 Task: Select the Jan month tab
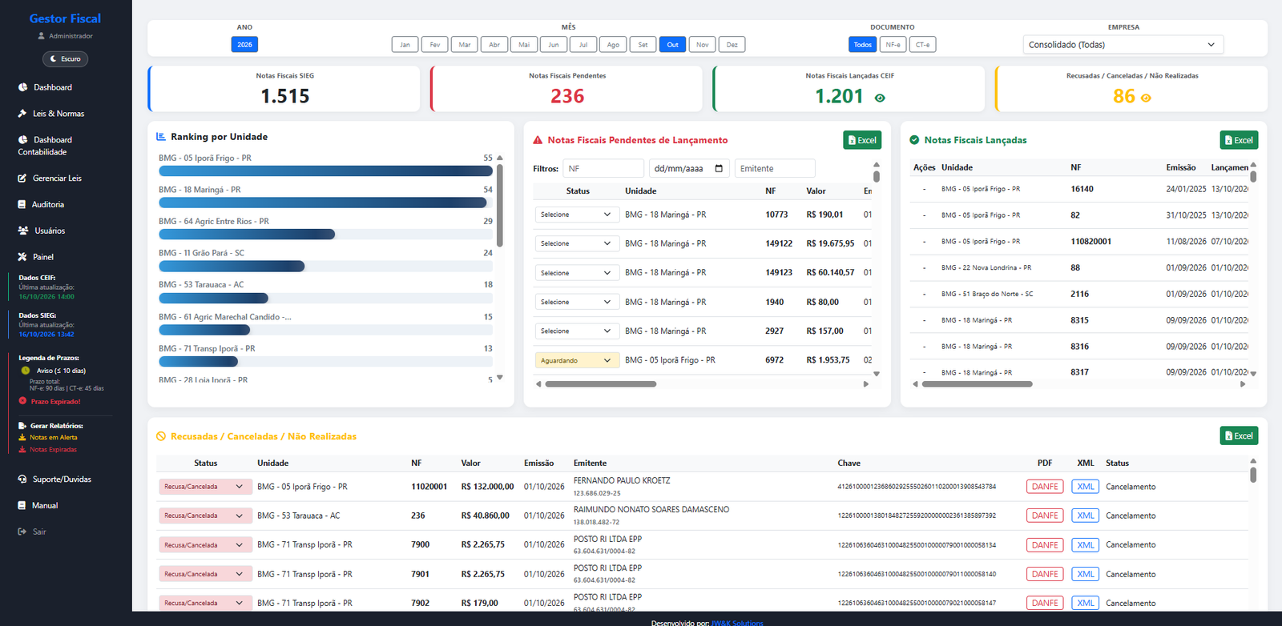pyautogui.click(x=405, y=45)
